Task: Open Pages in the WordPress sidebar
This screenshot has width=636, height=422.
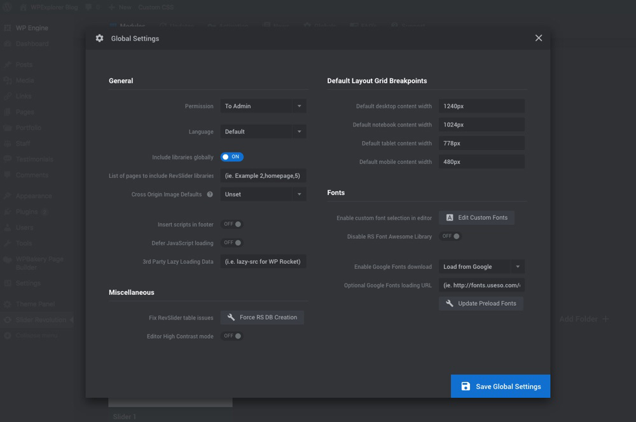Action: point(25,112)
